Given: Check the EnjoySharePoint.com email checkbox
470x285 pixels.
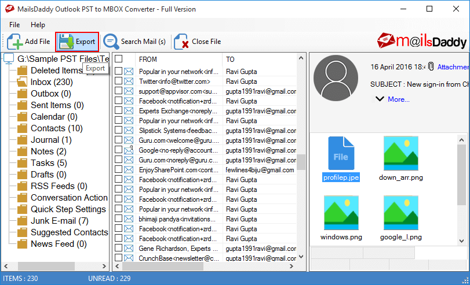Looking at the screenshot, I should [x=118, y=169].
